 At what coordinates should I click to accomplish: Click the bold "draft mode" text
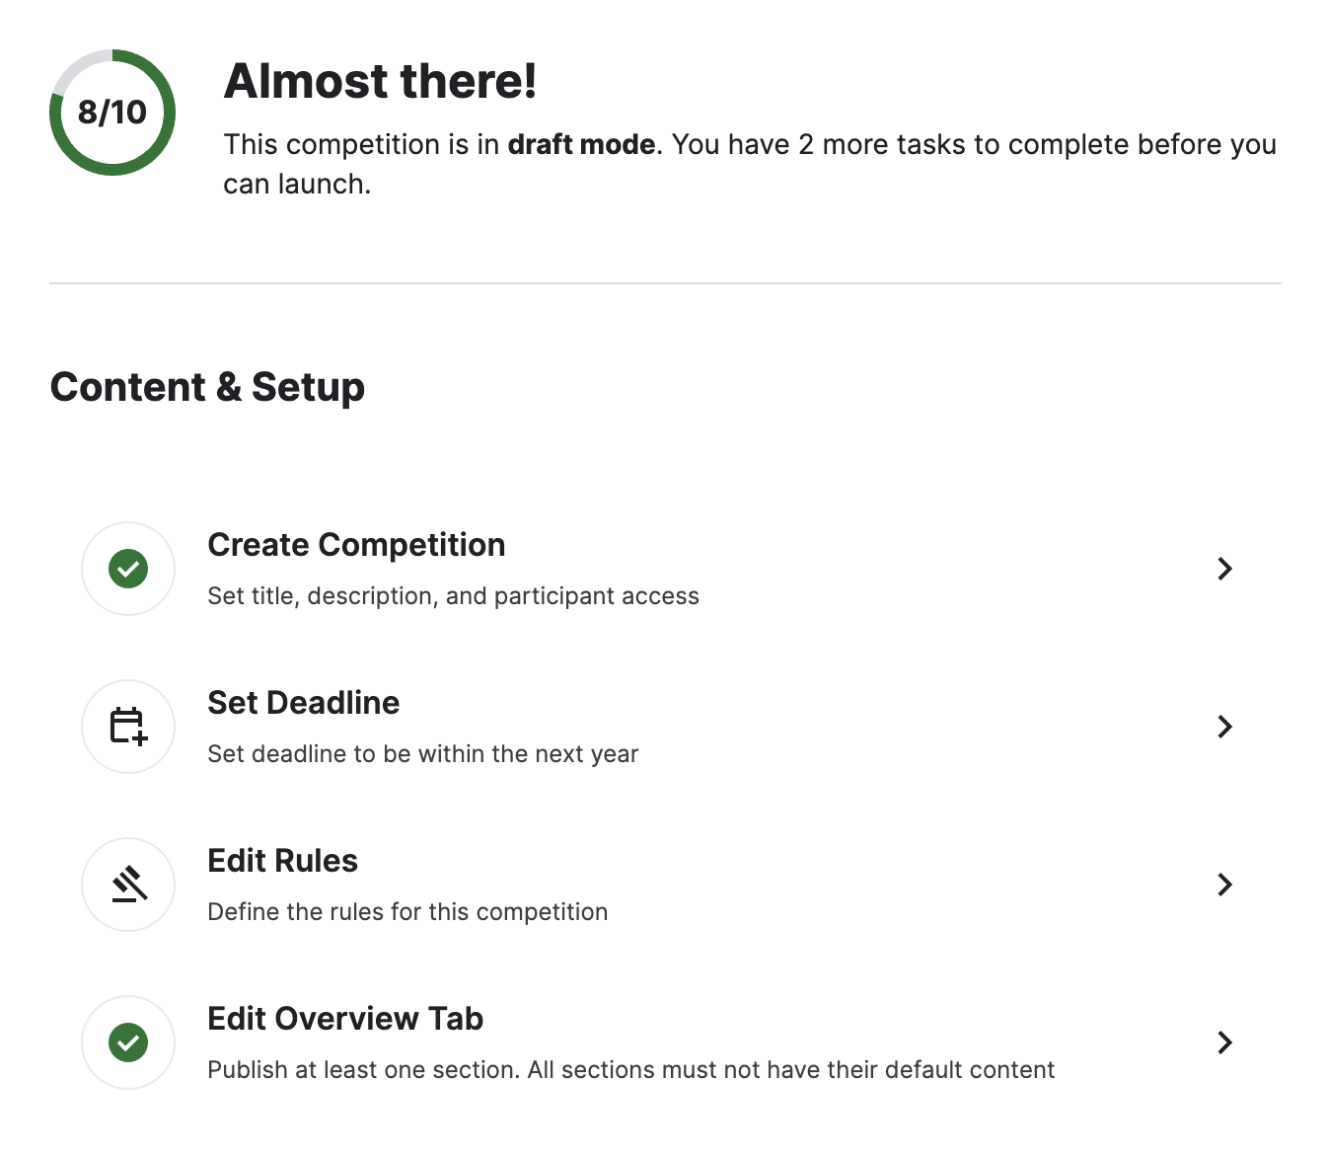581,145
